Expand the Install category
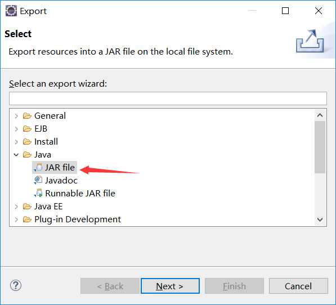 (x=16, y=142)
